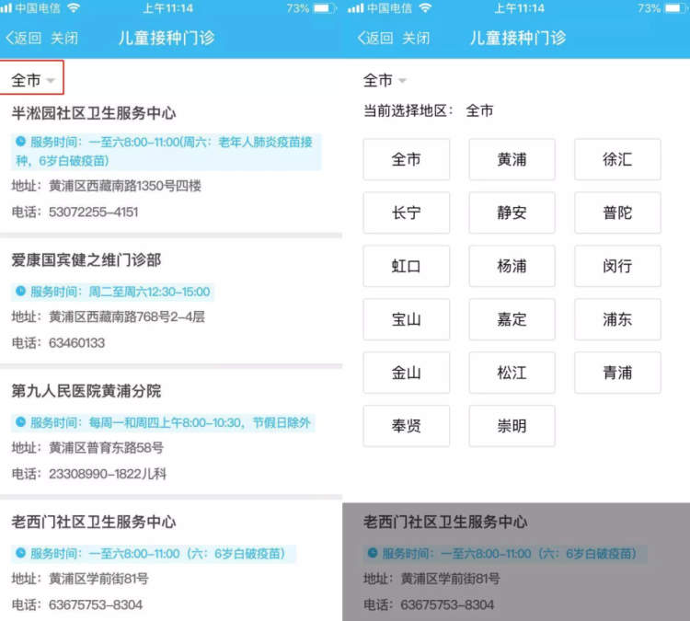Select the 全市 button in district grid
Image resolution: width=690 pixels, height=621 pixels.
pyautogui.click(x=406, y=159)
